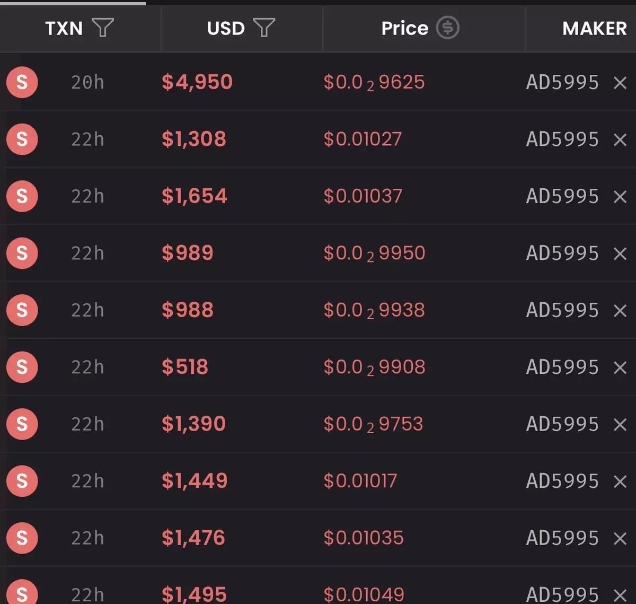Click the $1,476 USD amount
This screenshot has height=604, width=636.
pos(193,538)
